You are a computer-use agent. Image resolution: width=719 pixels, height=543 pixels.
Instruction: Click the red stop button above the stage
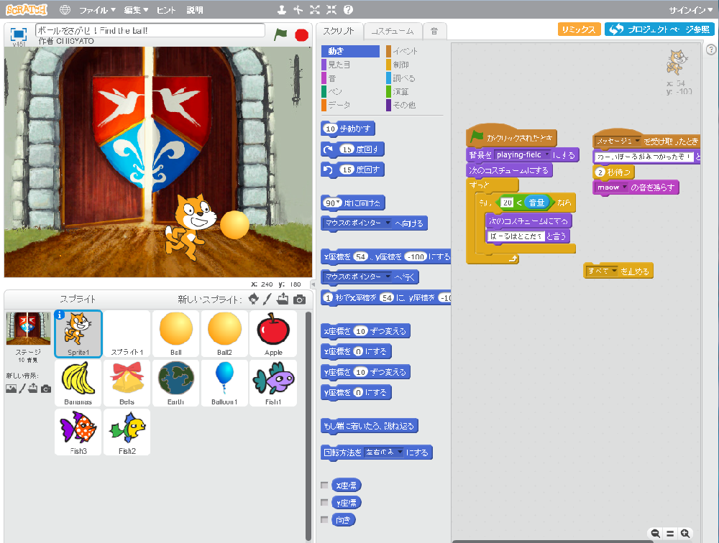(301, 34)
